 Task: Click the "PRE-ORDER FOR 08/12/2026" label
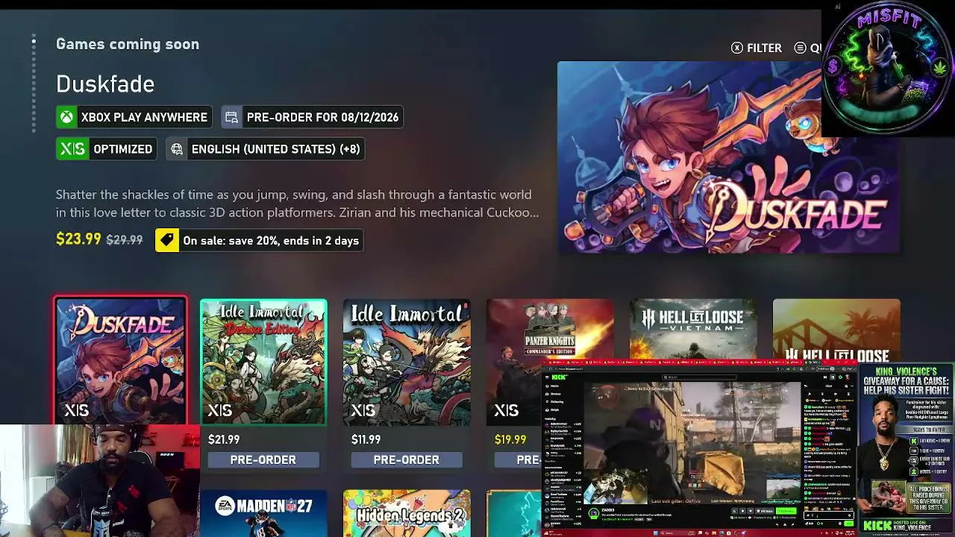point(322,117)
